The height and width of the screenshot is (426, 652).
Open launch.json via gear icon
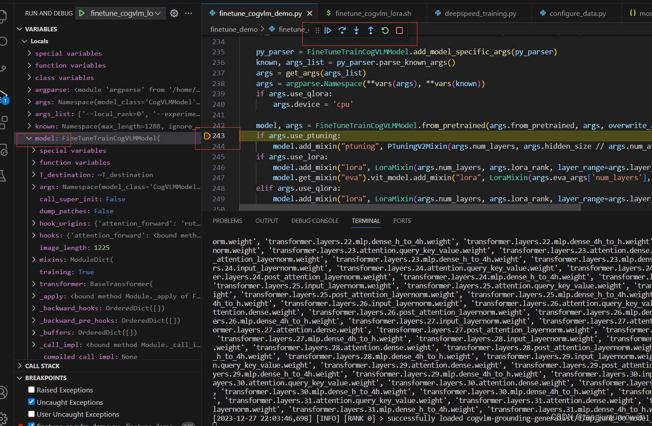(x=174, y=13)
